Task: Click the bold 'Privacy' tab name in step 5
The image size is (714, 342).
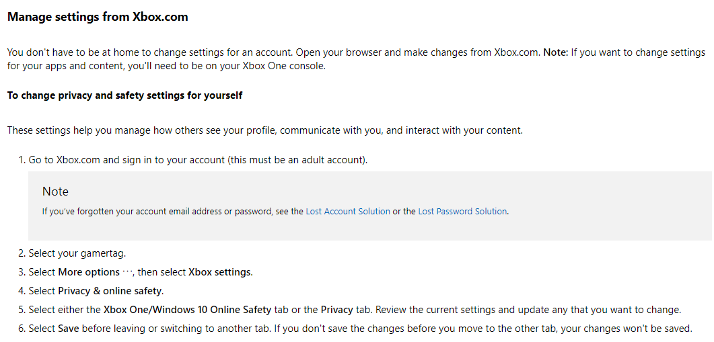Action: [337, 310]
